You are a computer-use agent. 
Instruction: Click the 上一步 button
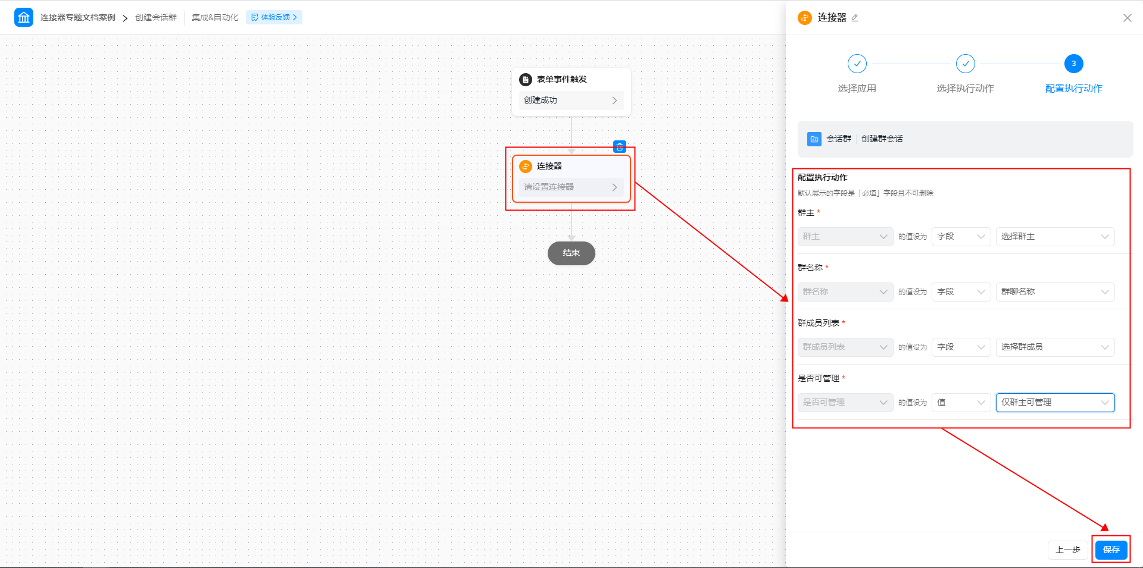pos(1068,550)
